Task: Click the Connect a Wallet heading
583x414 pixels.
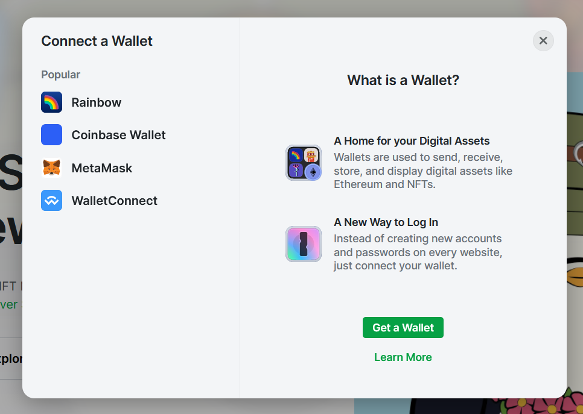Action: click(97, 41)
